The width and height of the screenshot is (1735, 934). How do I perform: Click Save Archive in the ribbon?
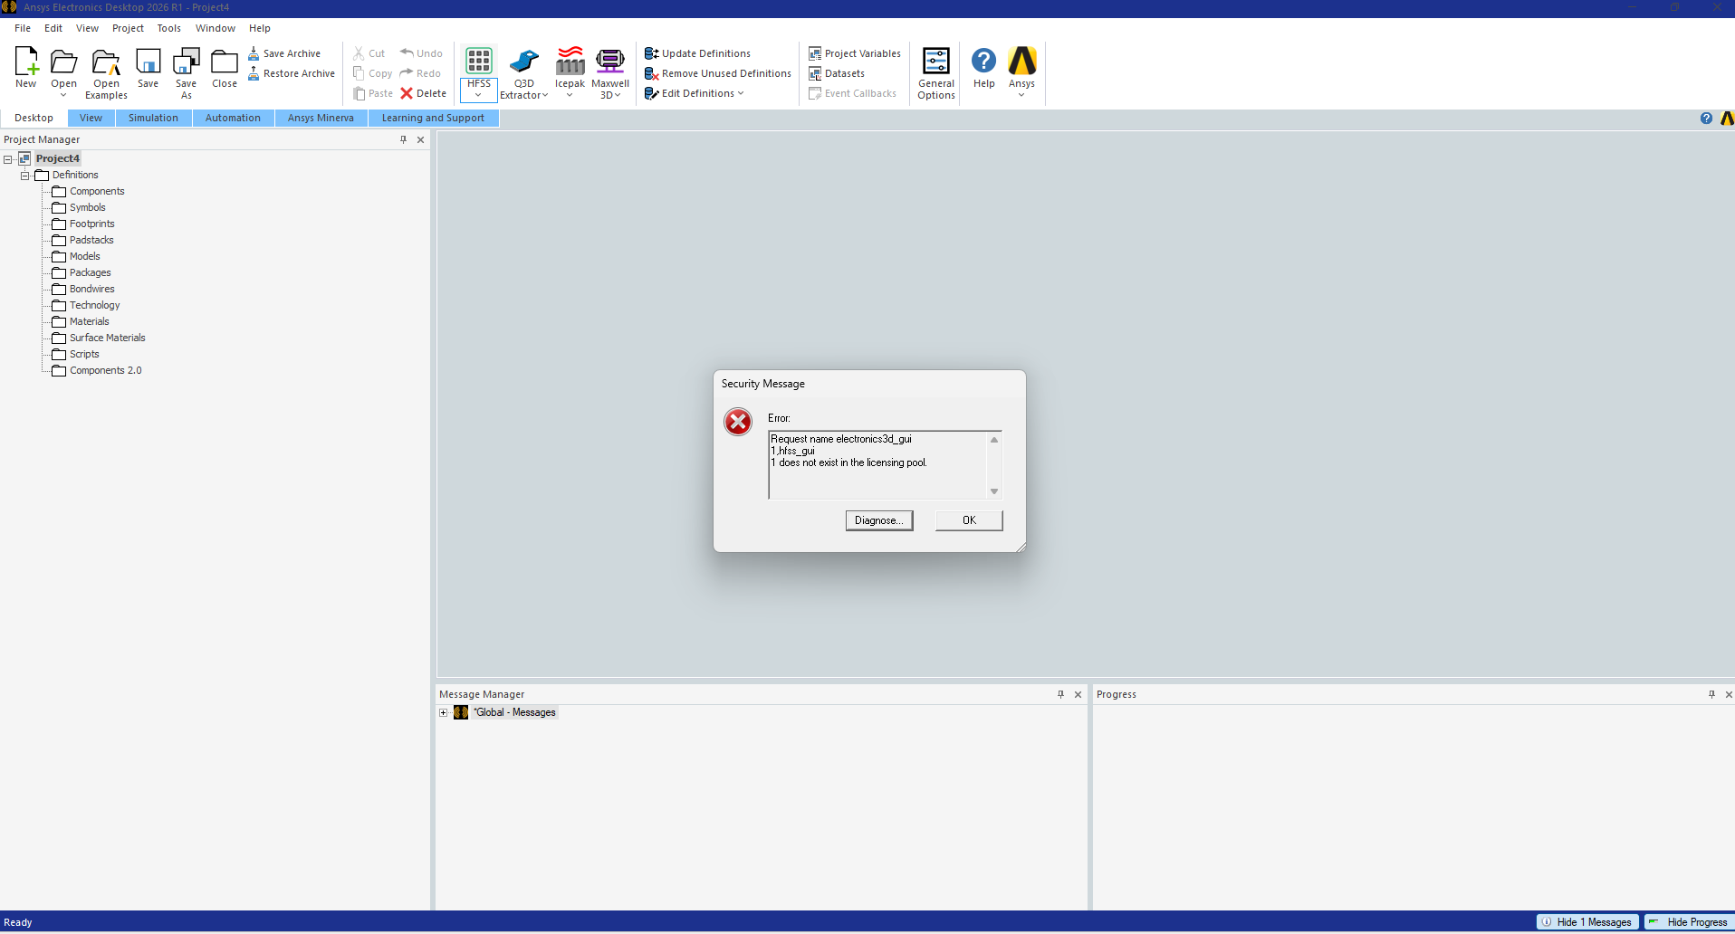tap(284, 53)
